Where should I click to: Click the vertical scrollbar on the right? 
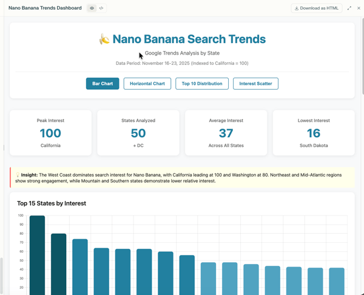pos(363,56)
